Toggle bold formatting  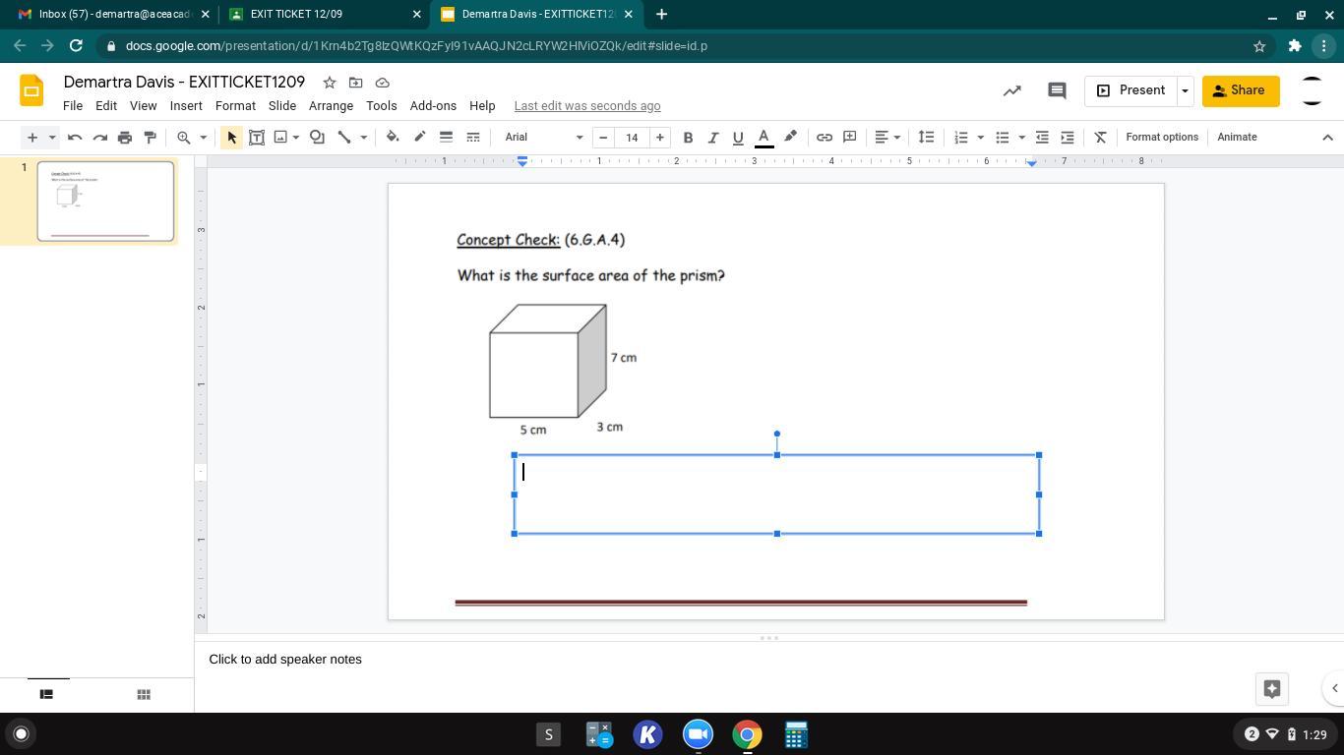click(x=688, y=138)
